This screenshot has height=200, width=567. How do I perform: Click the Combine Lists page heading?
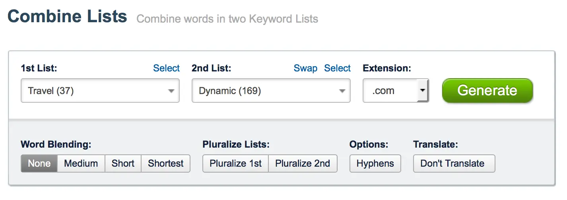67,17
